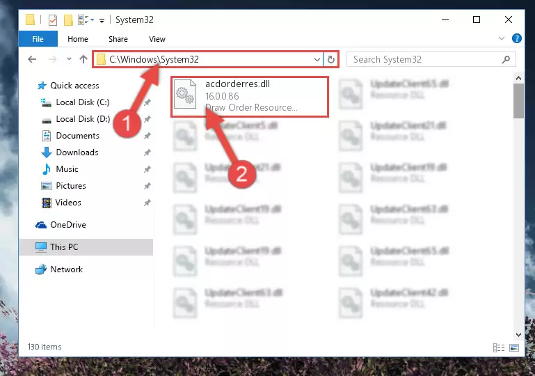This screenshot has height=376, width=535.
Task: Open the recent locations dropdown
Action: click(69, 59)
